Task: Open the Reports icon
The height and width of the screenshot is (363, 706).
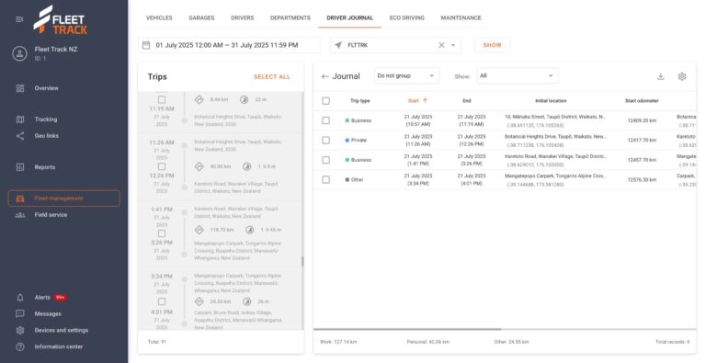Action: [20, 167]
